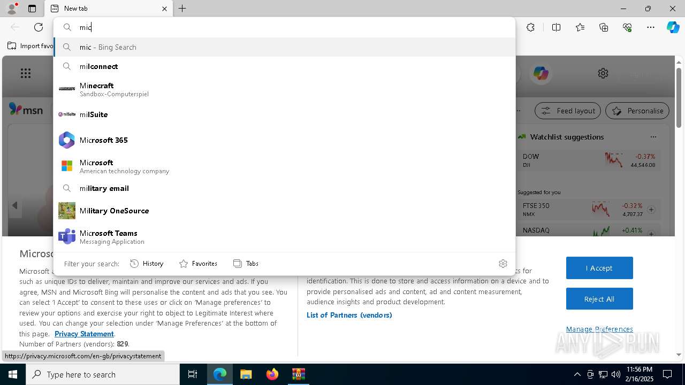
Task: Open Watchlist suggestions more options ellipsis
Action: click(653, 137)
